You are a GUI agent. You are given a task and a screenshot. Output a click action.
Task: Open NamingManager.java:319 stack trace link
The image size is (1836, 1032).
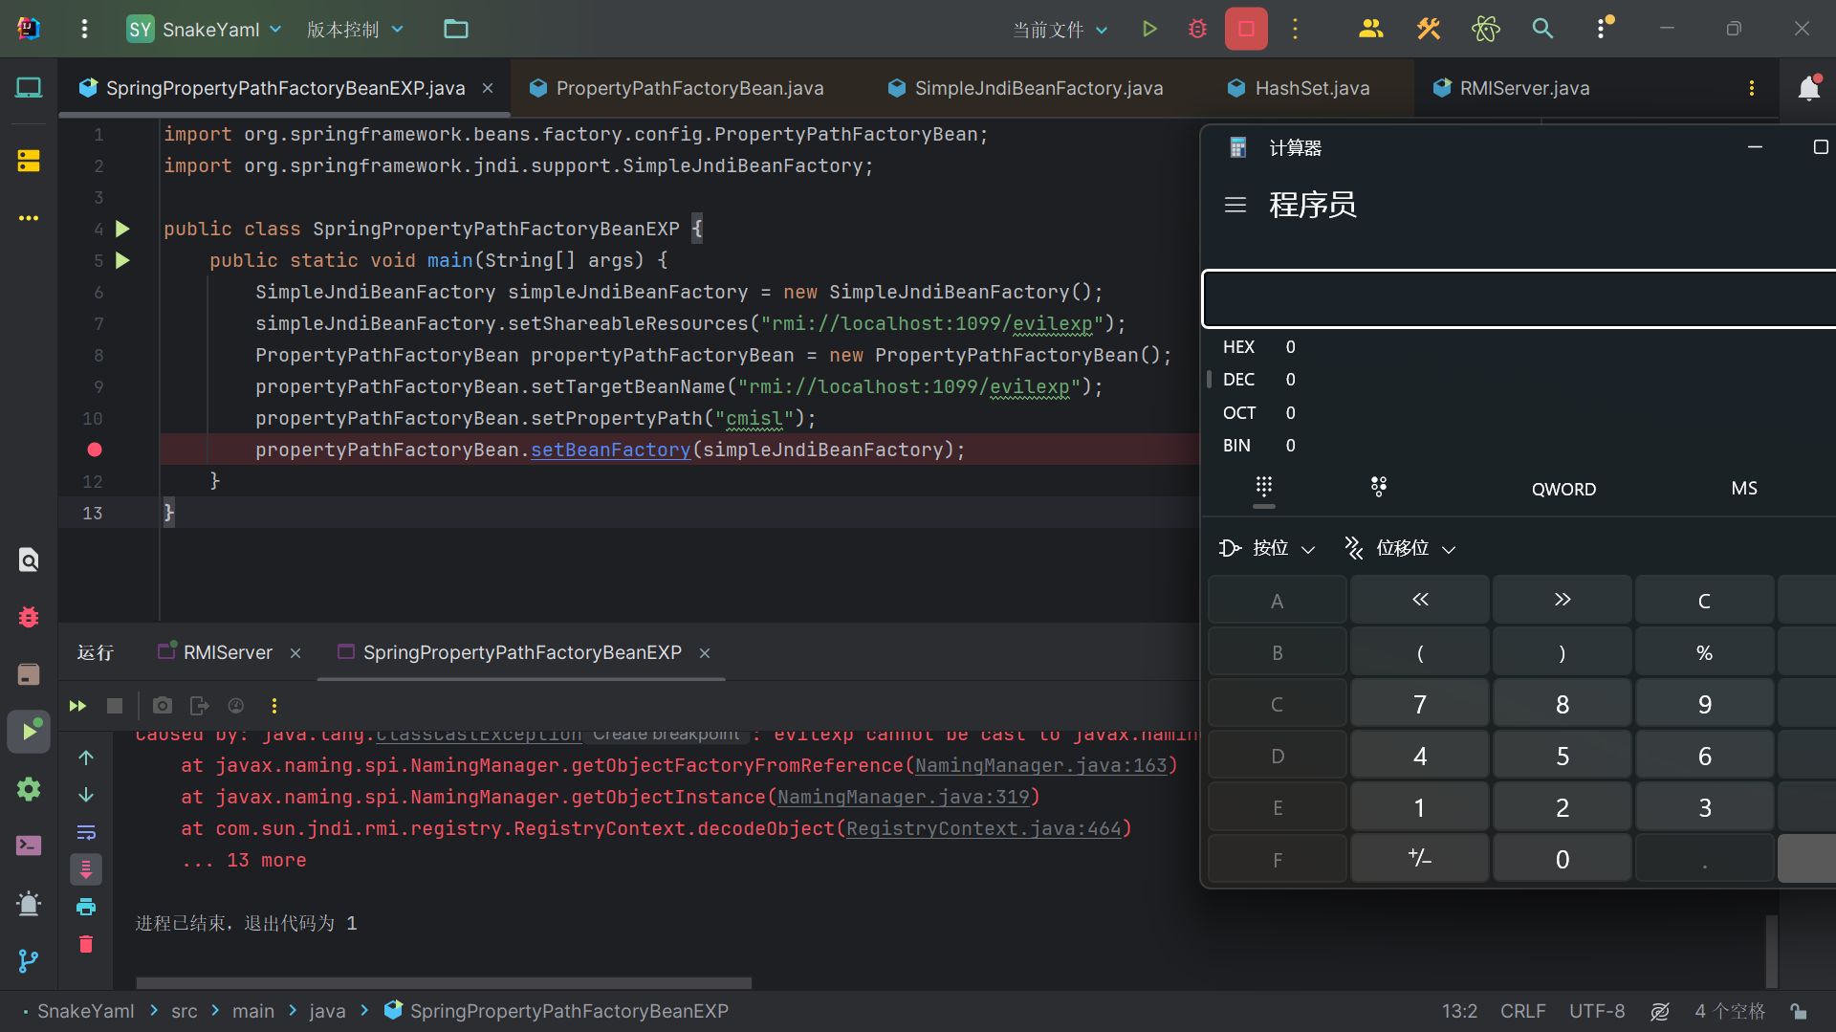[904, 797]
